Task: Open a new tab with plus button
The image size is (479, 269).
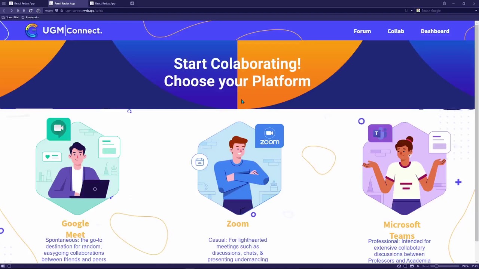Action: tap(132, 3)
